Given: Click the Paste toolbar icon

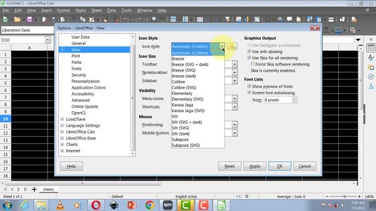Looking at the screenshot, I should [x=92, y=19].
